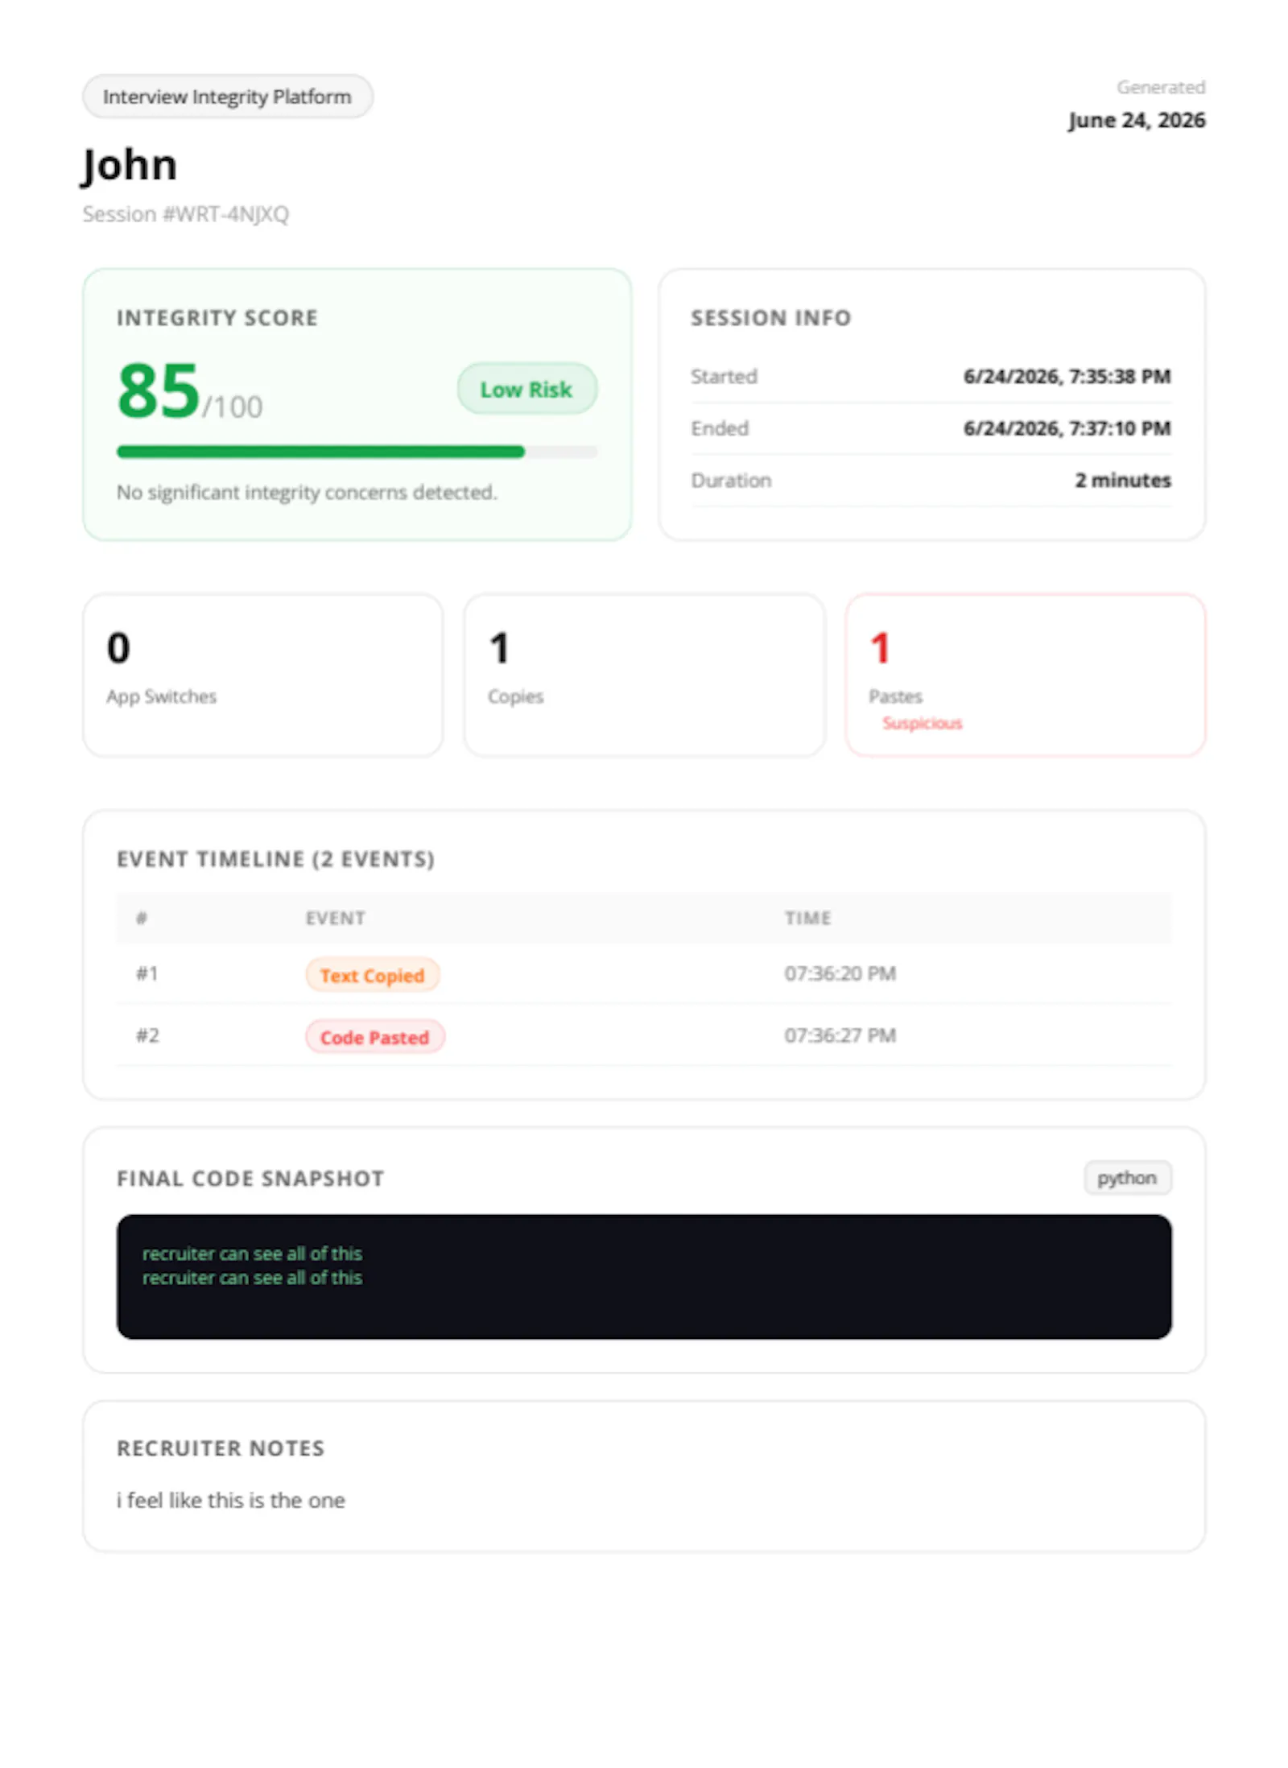Screen dimensions: 1288x1768
Task: Click the Generated label
Action: coord(1160,87)
